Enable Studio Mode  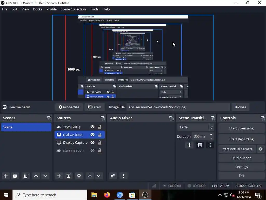click(x=241, y=158)
